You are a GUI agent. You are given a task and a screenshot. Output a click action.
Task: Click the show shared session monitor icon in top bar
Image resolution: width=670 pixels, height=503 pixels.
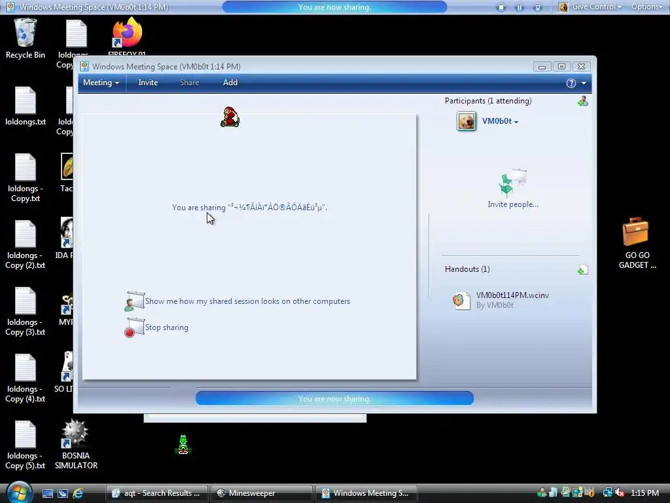tap(538, 7)
